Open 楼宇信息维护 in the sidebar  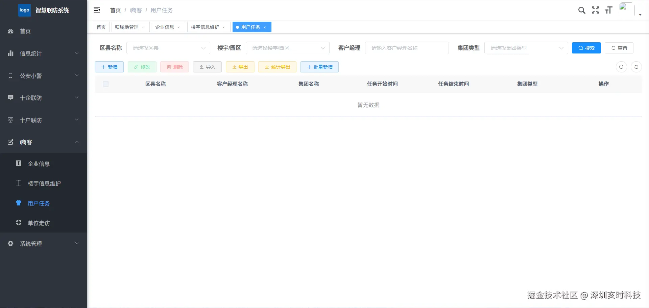[43, 183]
